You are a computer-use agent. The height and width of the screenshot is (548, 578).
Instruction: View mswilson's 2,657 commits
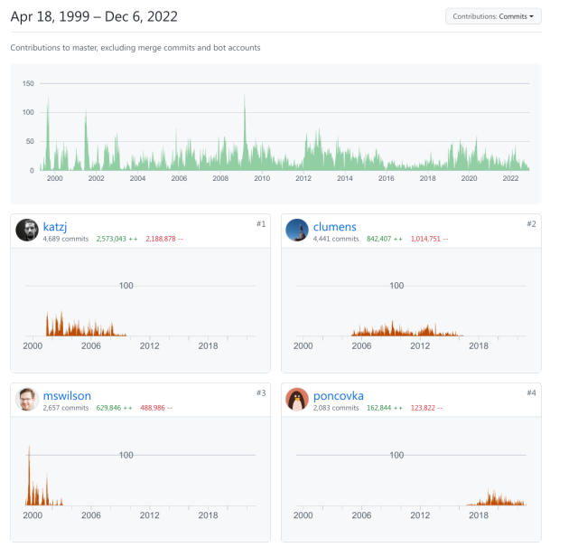tap(65, 408)
